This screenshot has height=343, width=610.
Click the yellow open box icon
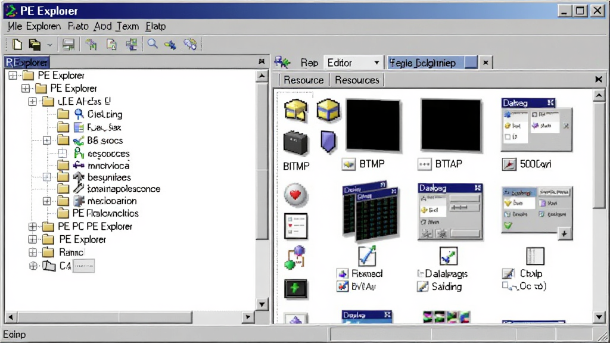point(296,110)
